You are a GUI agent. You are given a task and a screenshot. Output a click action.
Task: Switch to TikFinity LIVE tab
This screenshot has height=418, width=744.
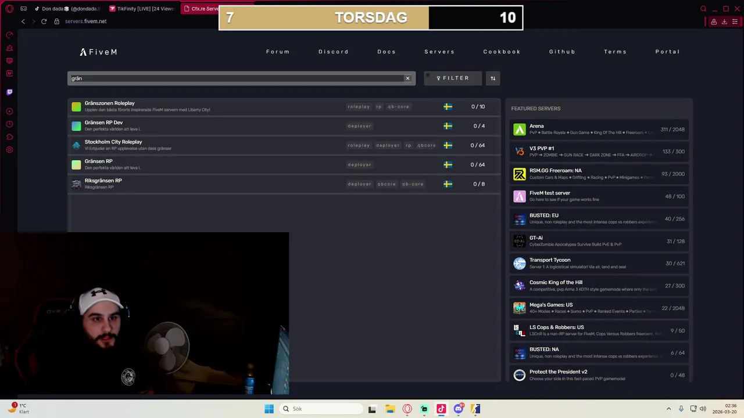click(141, 9)
